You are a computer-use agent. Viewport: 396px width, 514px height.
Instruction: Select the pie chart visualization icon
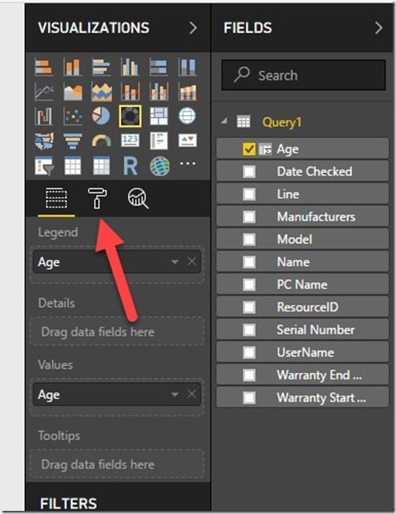101,116
